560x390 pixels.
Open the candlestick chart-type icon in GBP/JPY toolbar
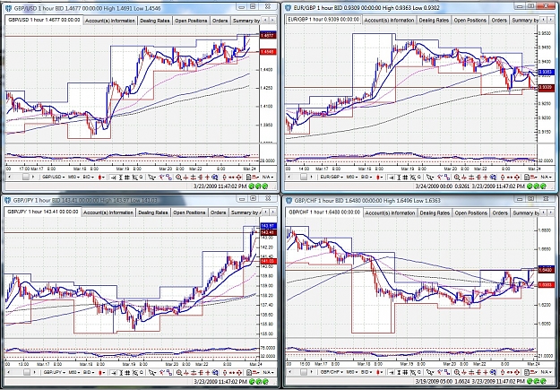[x=100, y=372]
